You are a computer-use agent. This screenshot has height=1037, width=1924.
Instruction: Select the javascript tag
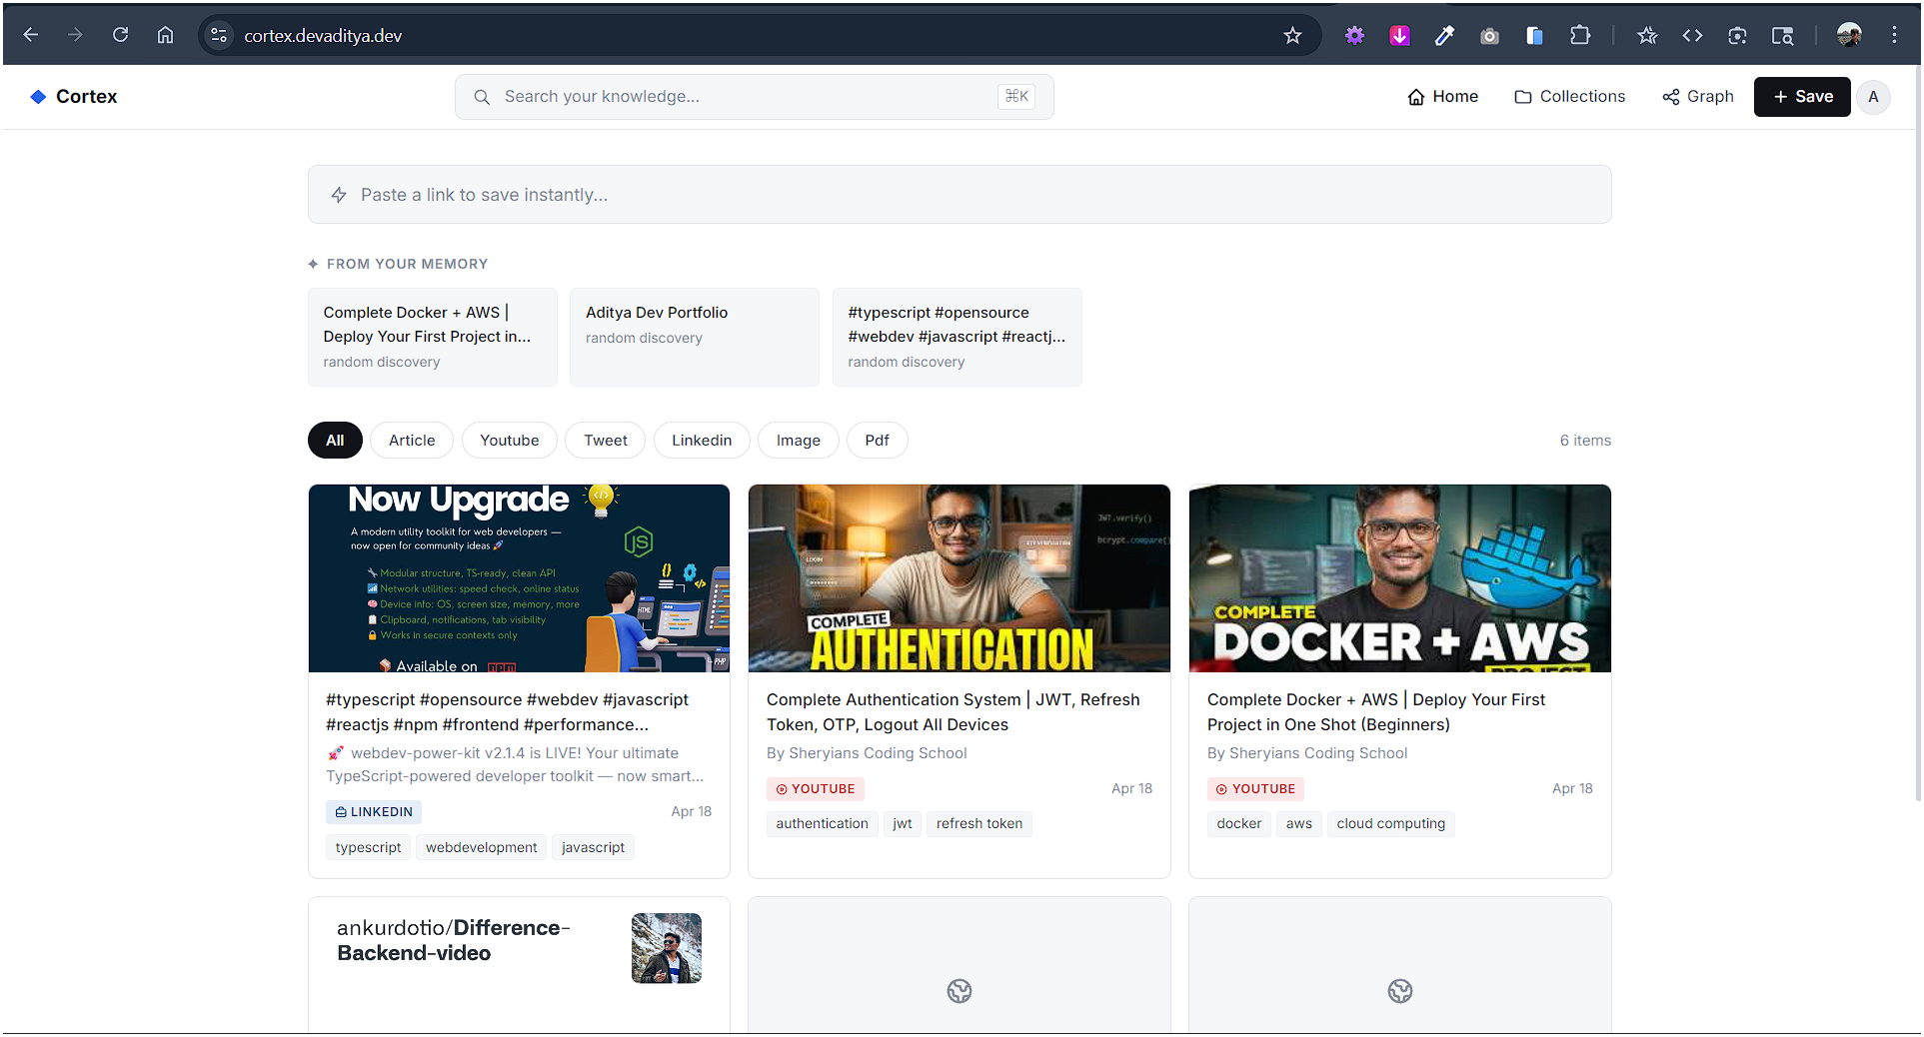click(593, 848)
